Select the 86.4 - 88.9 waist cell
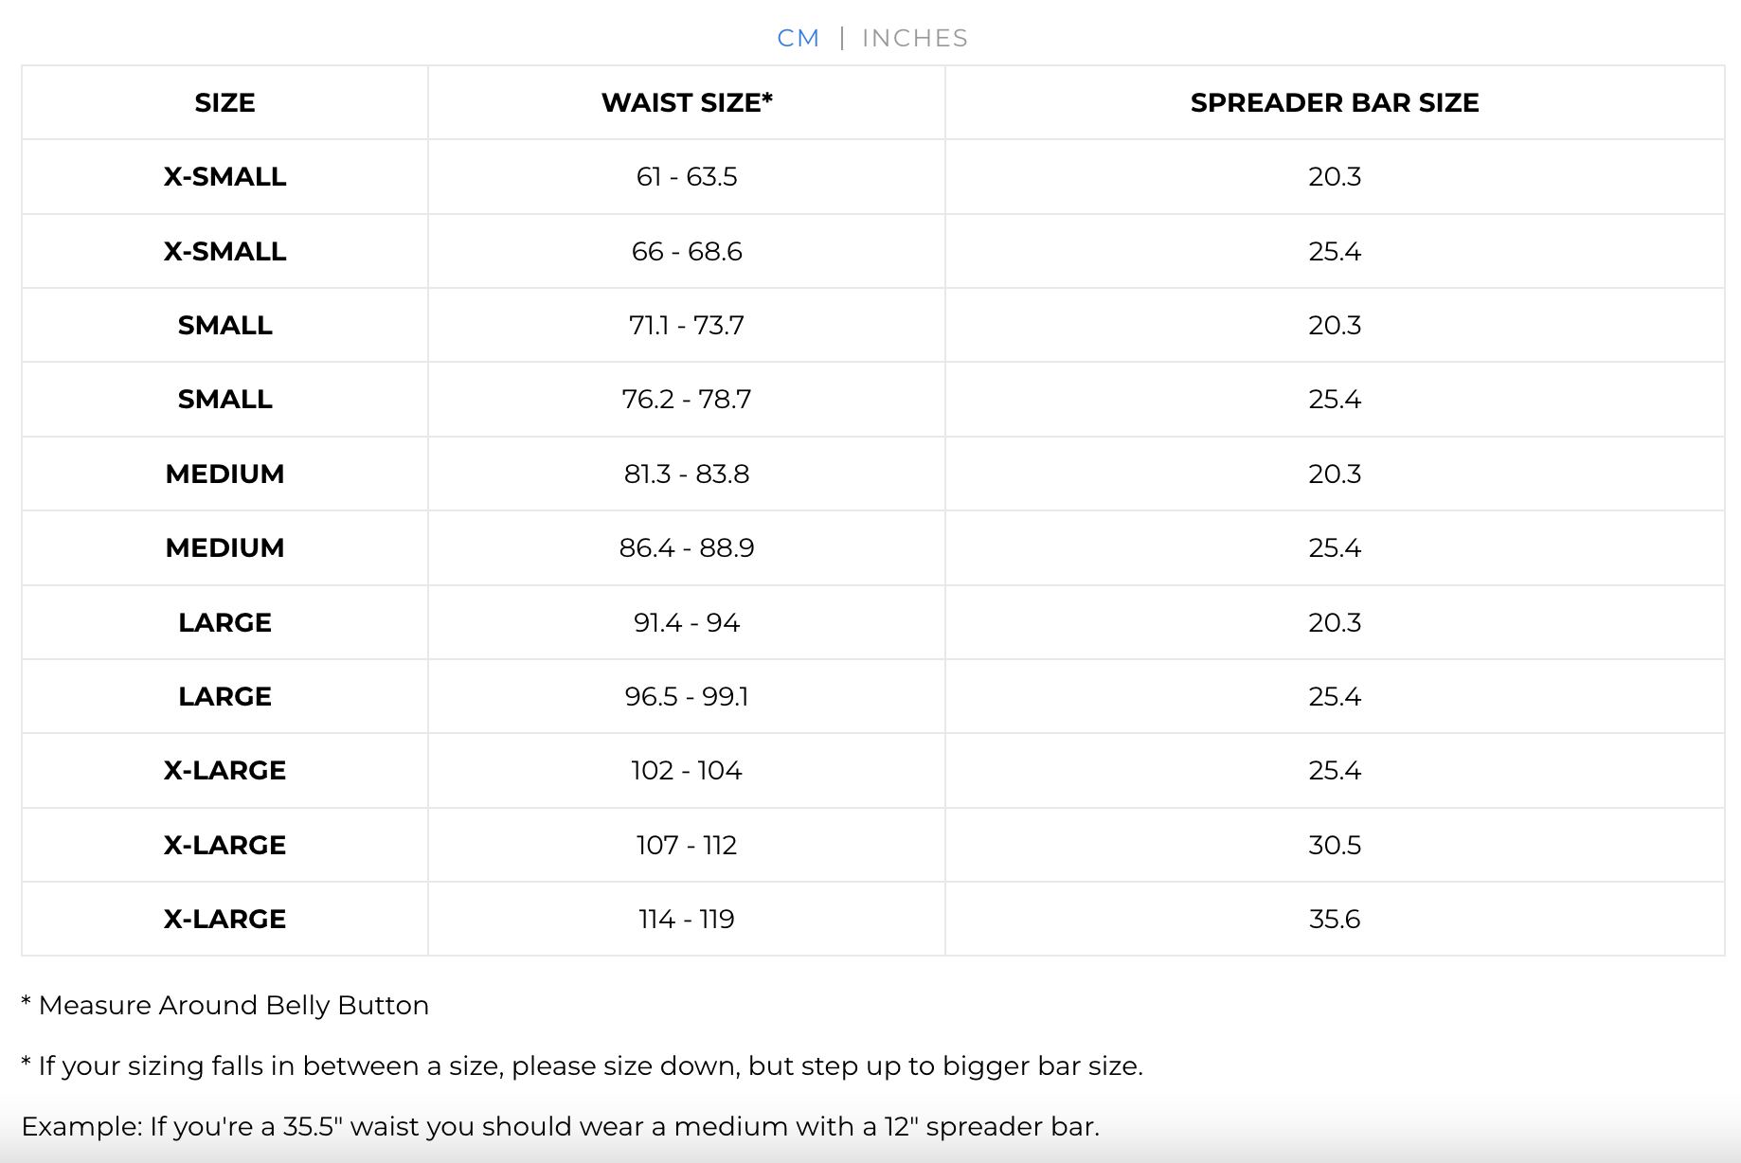This screenshot has width=1741, height=1163. pos(687,547)
